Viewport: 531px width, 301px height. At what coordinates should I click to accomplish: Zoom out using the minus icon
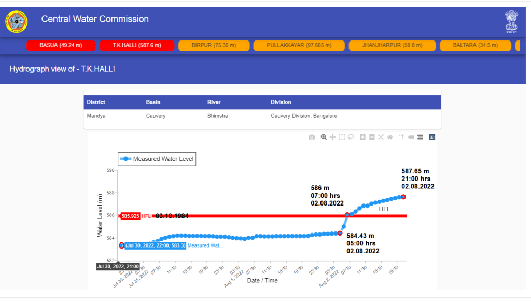371,137
